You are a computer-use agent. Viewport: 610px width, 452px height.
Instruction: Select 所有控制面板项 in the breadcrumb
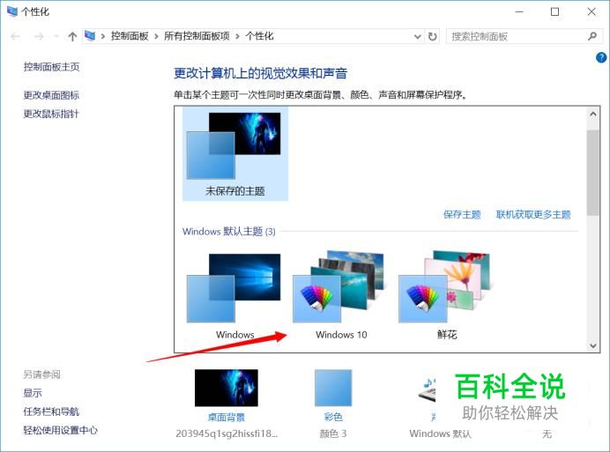click(197, 36)
